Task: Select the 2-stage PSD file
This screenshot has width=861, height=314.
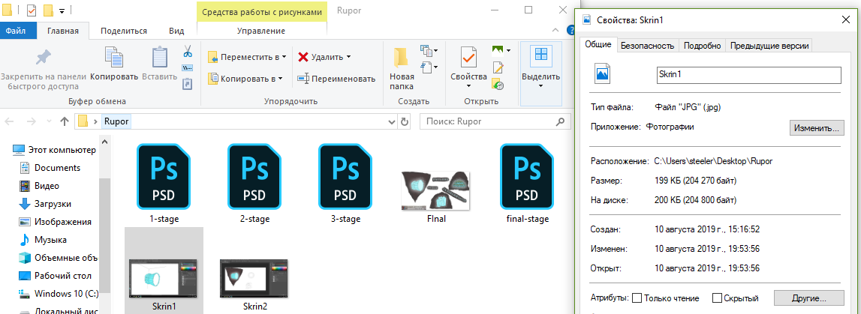Action: [x=255, y=183]
